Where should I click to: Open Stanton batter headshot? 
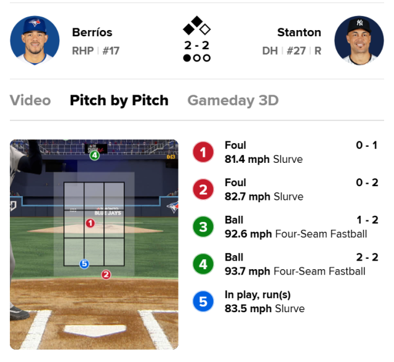(359, 41)
